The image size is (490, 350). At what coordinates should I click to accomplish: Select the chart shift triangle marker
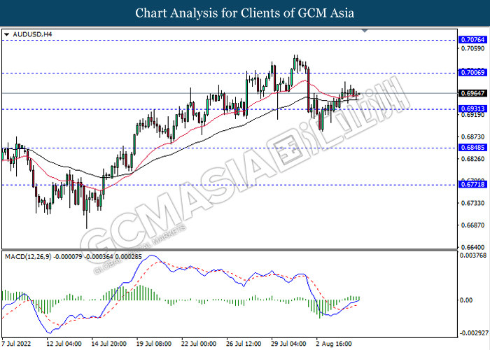coord(365,31)
